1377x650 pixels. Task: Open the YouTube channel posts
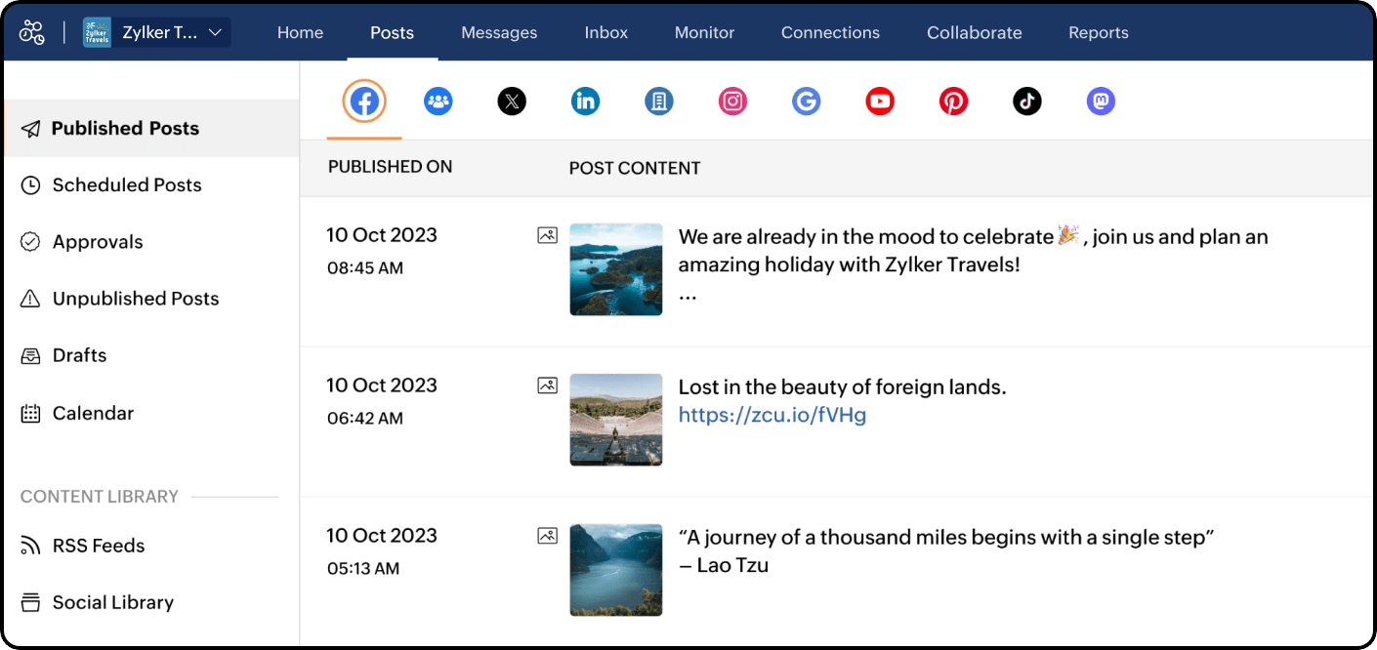click(880, 102)
